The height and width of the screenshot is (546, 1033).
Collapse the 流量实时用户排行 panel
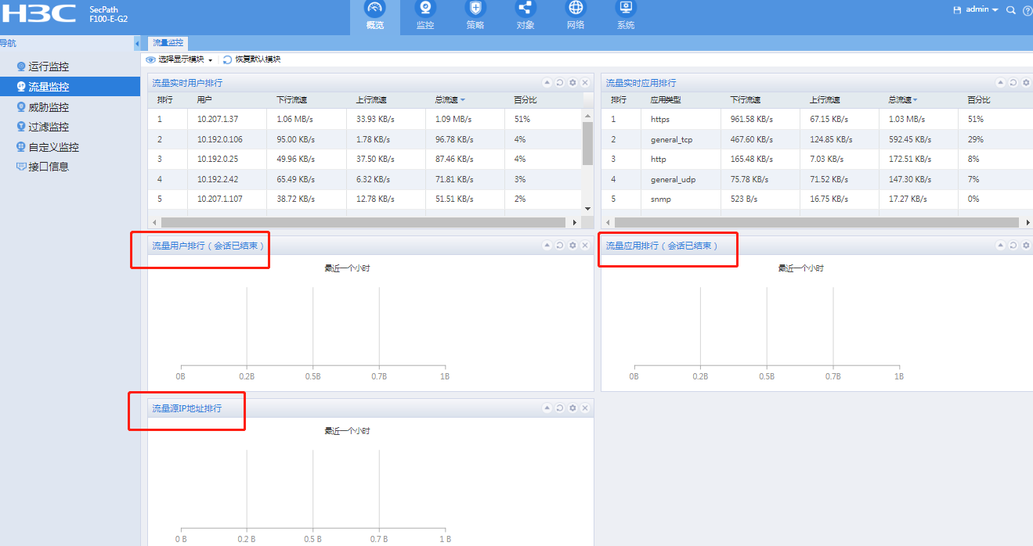click(x=547, y=82)
